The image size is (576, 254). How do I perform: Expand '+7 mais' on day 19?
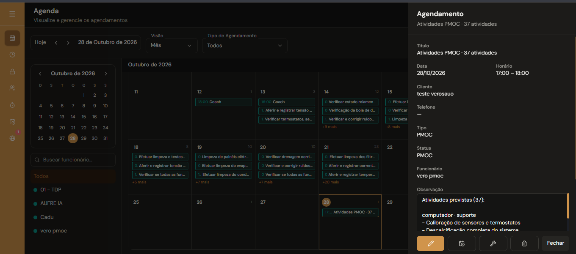click(x=202, y=182)
